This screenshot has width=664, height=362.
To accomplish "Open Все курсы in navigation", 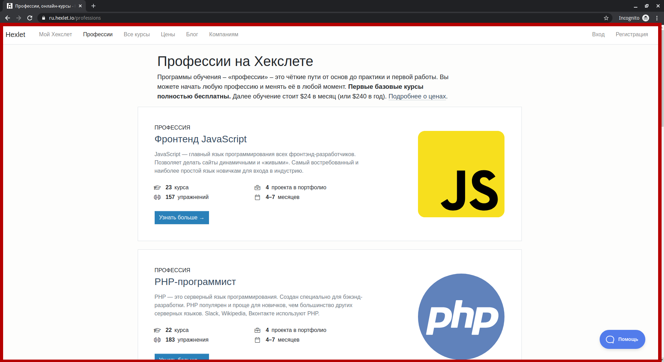I will coord(137,35).
